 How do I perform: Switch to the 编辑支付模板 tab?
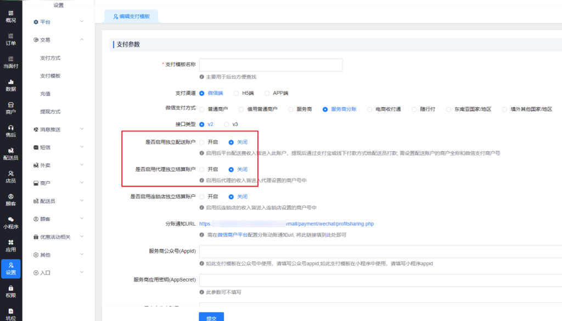click(x=131, y=17)
